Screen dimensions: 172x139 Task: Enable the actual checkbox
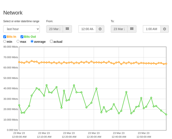(51, 41)
